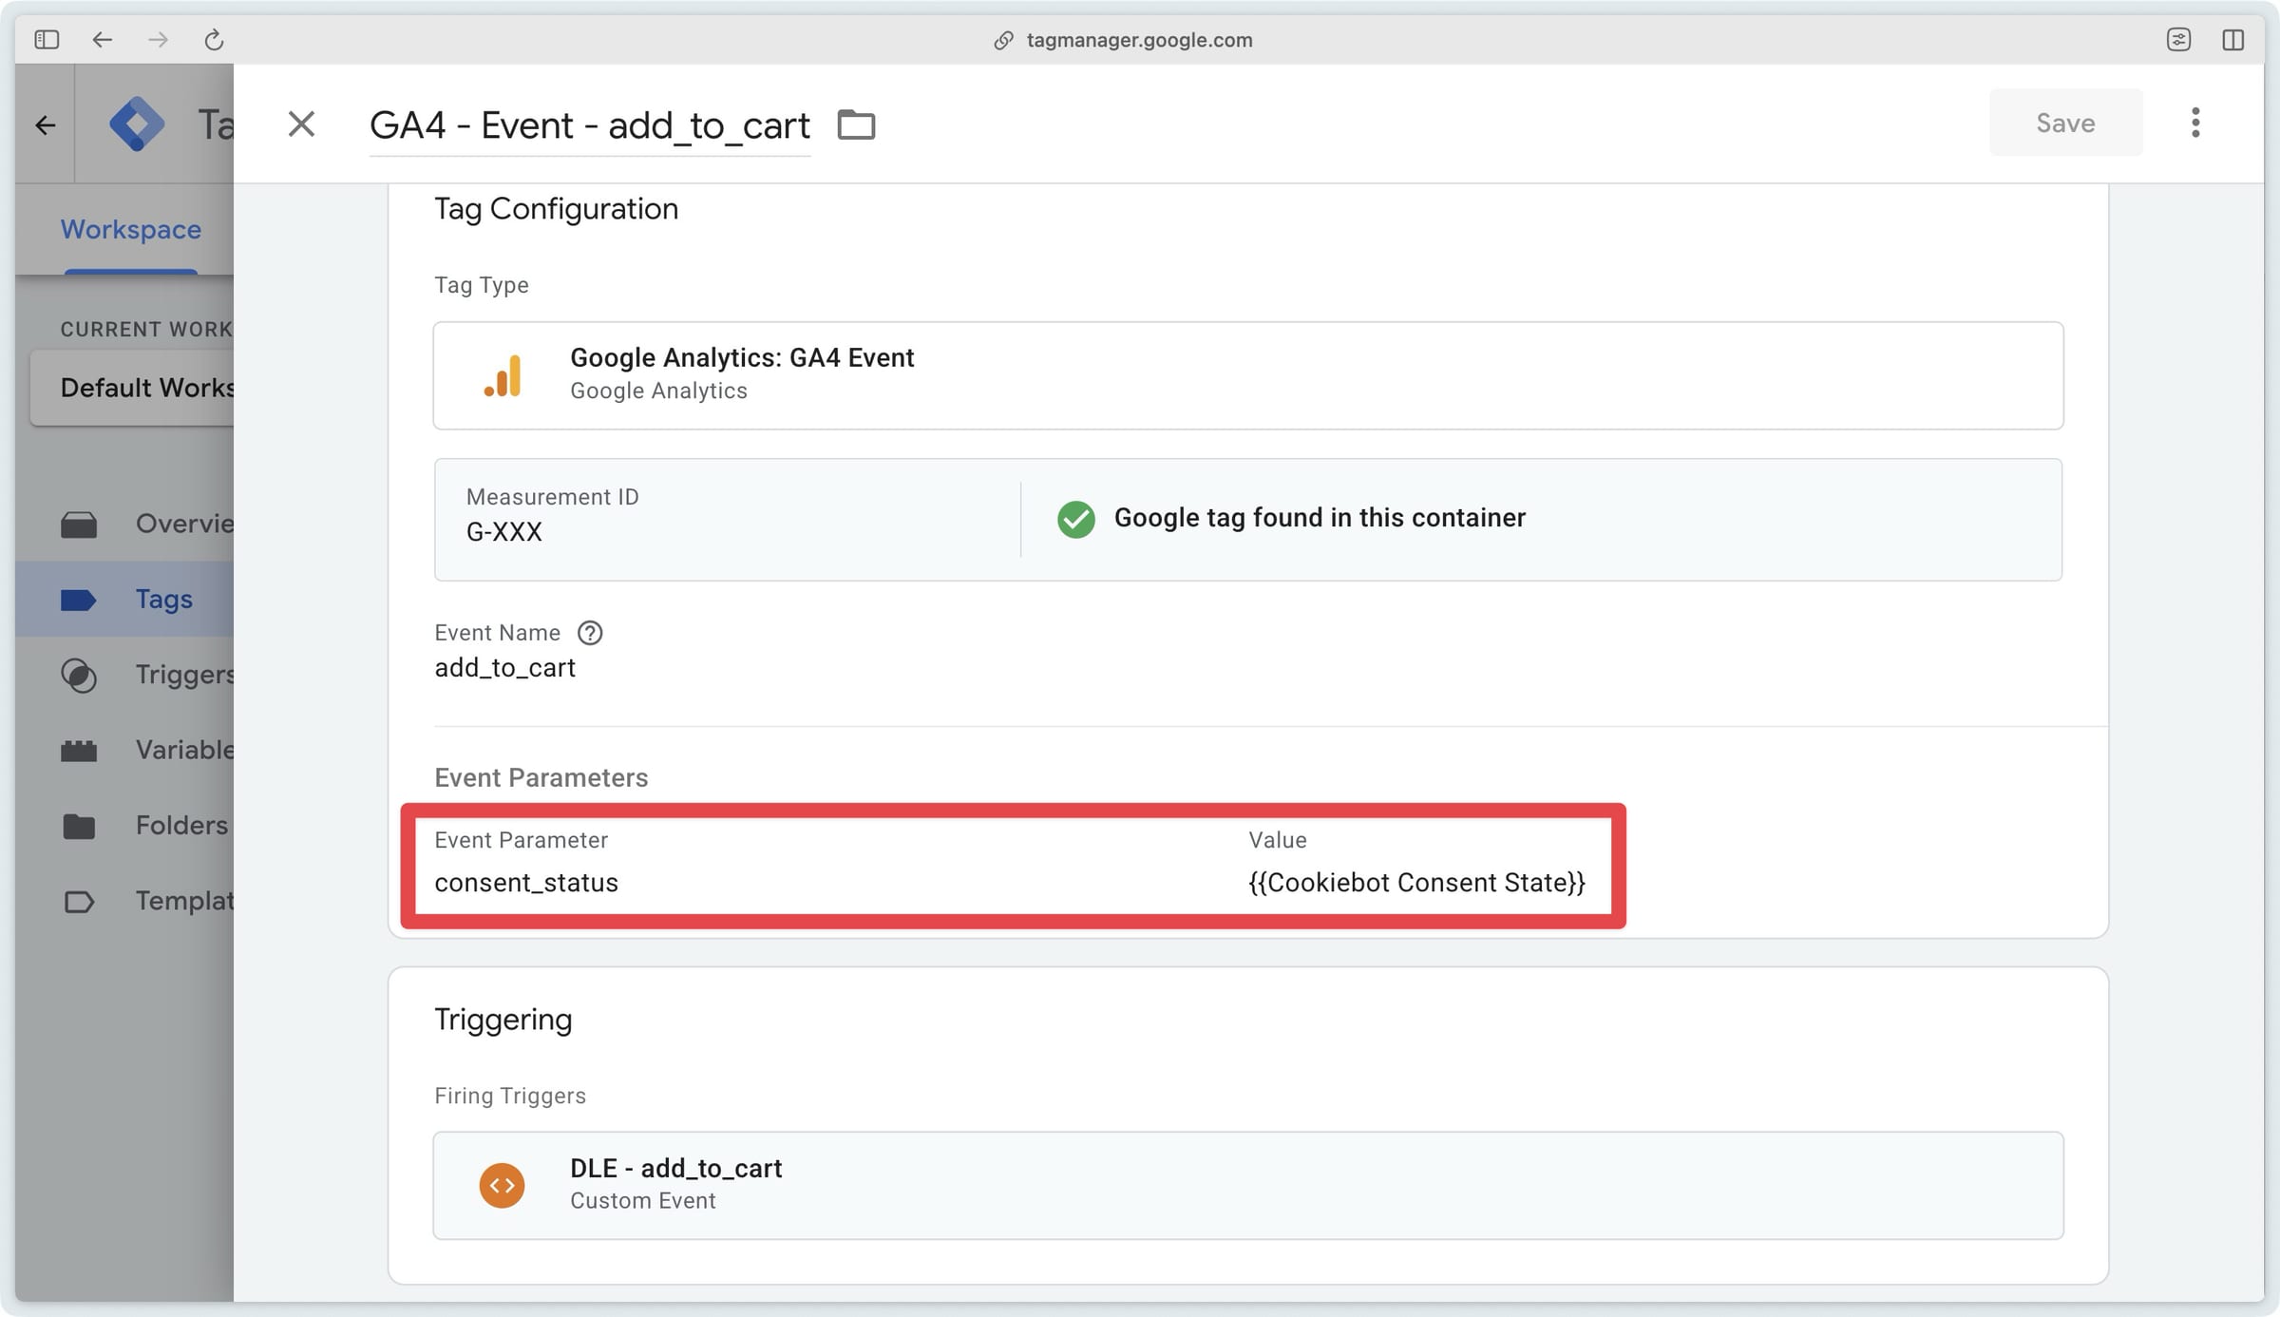The image size is (2280, 1317).
Task: Toggle the browser sidebar icon
Action: click(x=47, y=40)
